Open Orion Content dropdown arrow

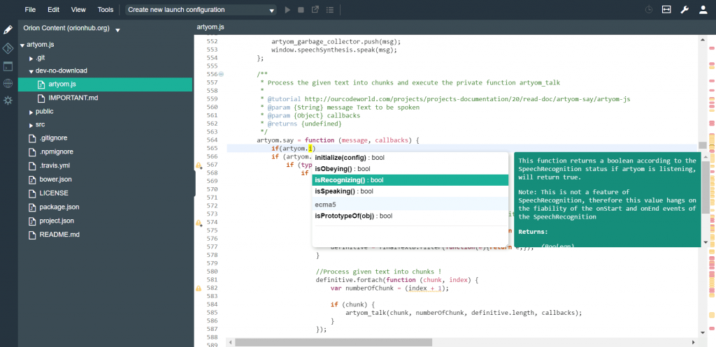(x=117, y=30)
